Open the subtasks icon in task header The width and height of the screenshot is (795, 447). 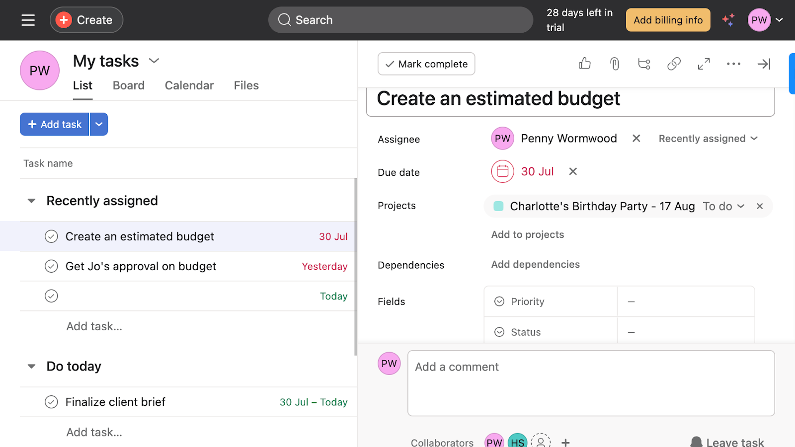[x=644, y=64]
